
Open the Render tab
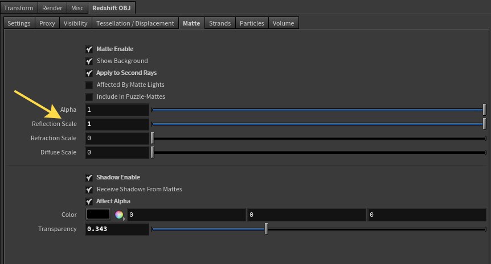pos(52,8)
